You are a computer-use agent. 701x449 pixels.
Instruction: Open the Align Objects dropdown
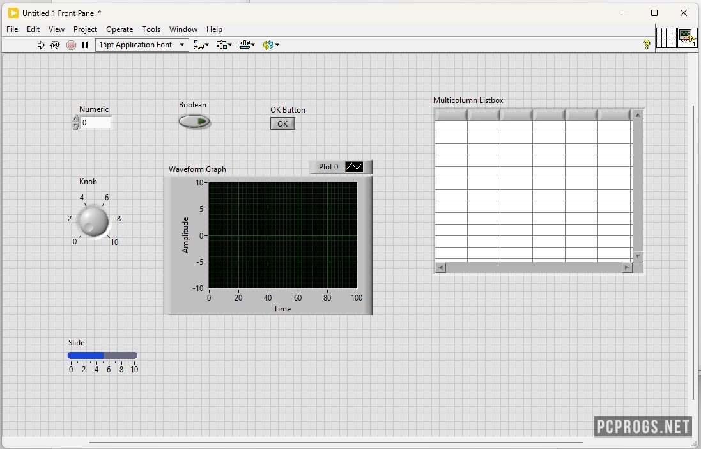tap(201, 45)
